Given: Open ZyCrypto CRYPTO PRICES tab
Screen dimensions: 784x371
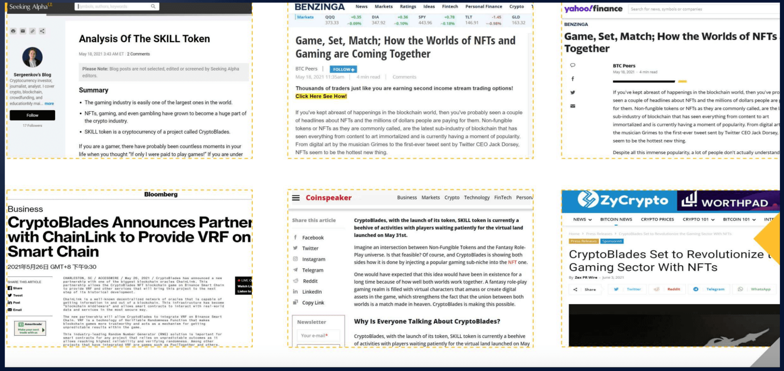Looking at the screenshot, I should [657, 219].
